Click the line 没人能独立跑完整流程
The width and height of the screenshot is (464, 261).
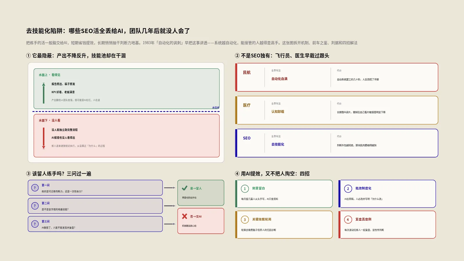[x=65, y=130]
